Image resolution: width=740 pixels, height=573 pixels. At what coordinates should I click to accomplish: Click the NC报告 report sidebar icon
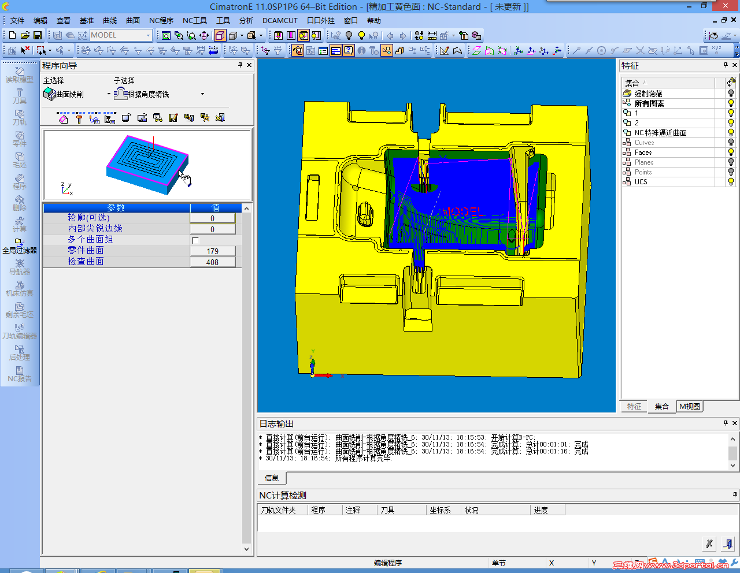[20, 374]
